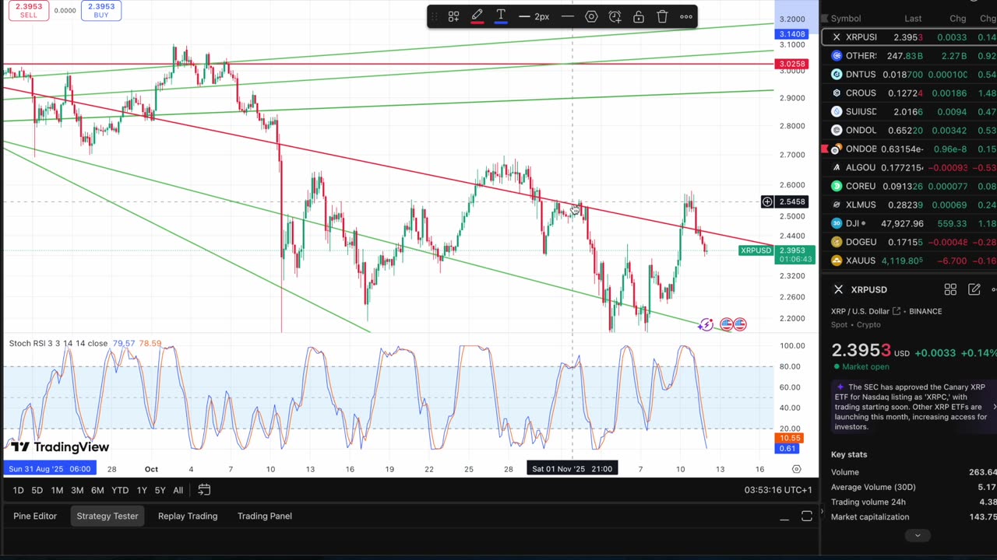The image size is (997, 560).
Task: Maximize the bottom panel
Action: point(807,516)
